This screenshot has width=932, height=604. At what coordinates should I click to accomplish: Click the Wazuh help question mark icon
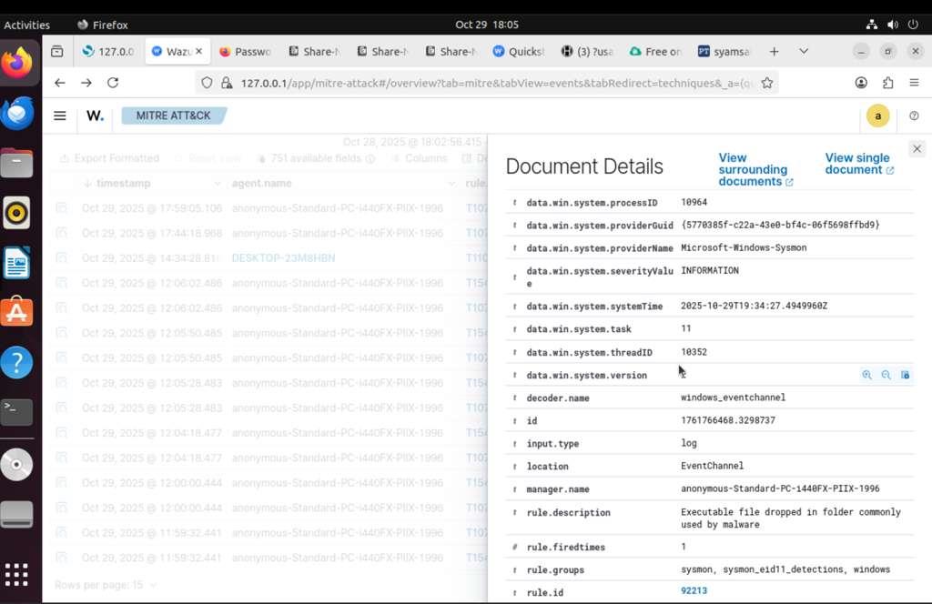(x=915, y=116)
